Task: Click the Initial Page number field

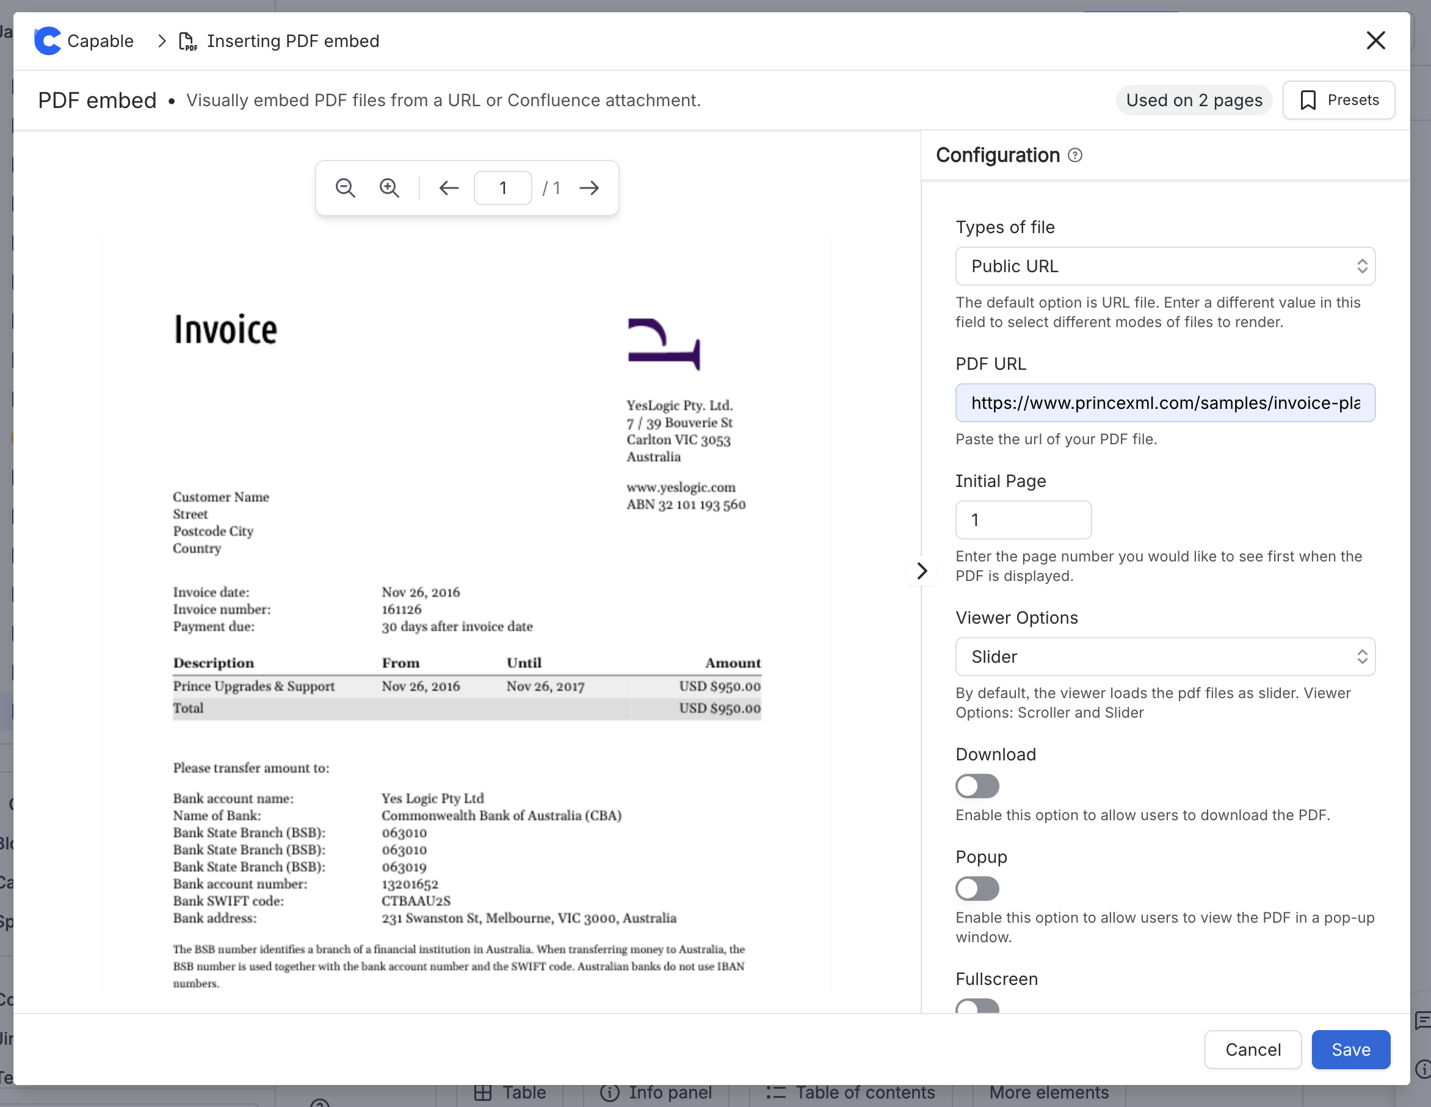Action: tap(1023, 520)
